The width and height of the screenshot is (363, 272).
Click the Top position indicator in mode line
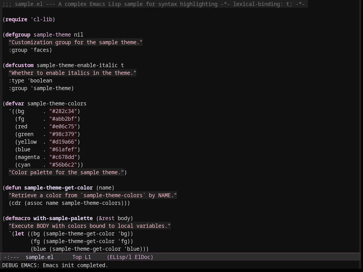coord(77,257)
